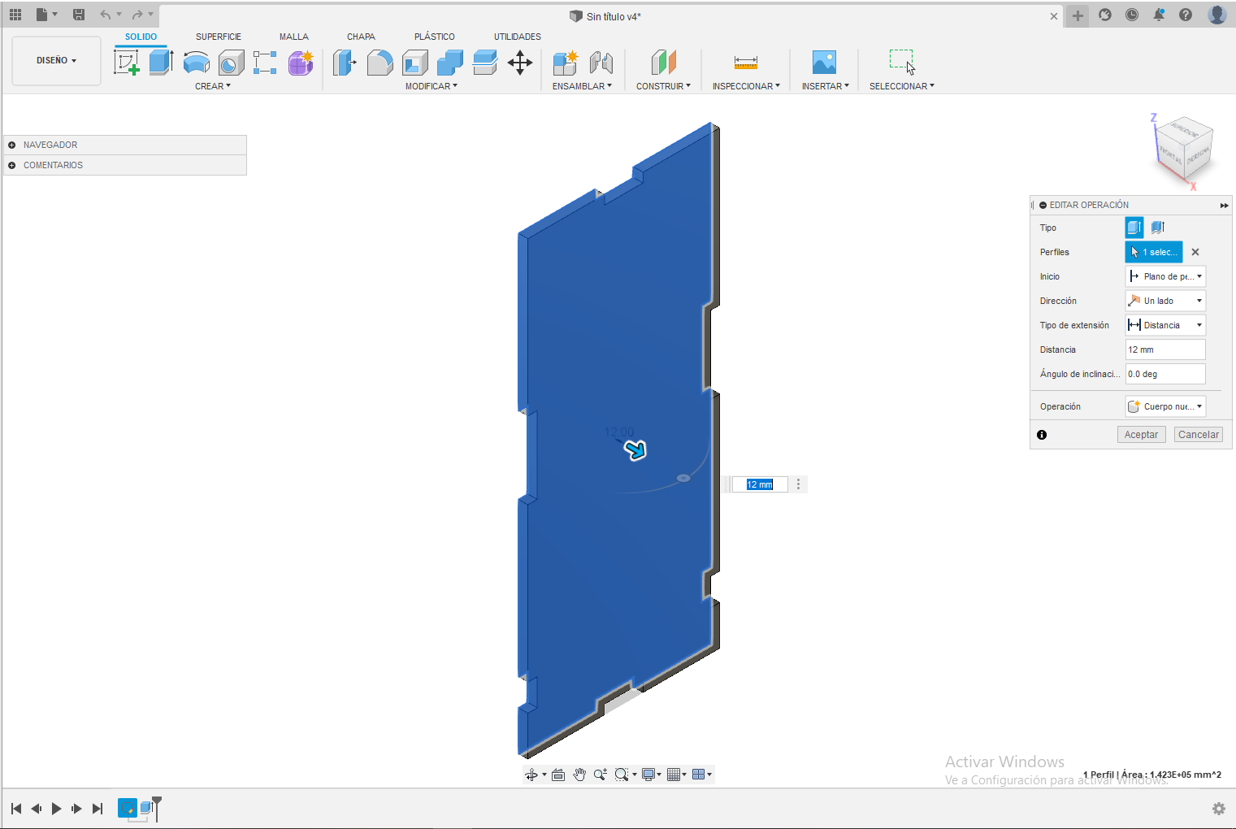
Task: Click the Aceptar button
Action: (x=1141, y=435)
